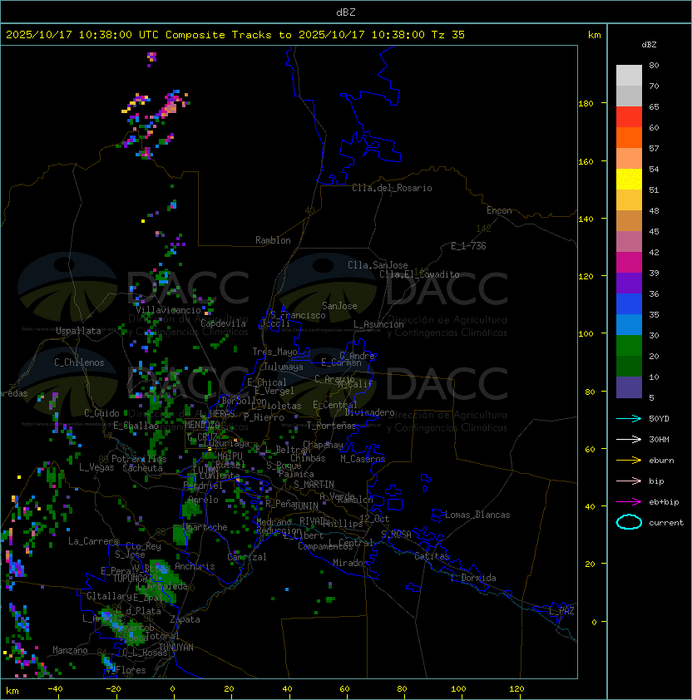692x700 pixels.
Task: Click the 100 km vertical axis tick label
Action: (x=586, y=334)
